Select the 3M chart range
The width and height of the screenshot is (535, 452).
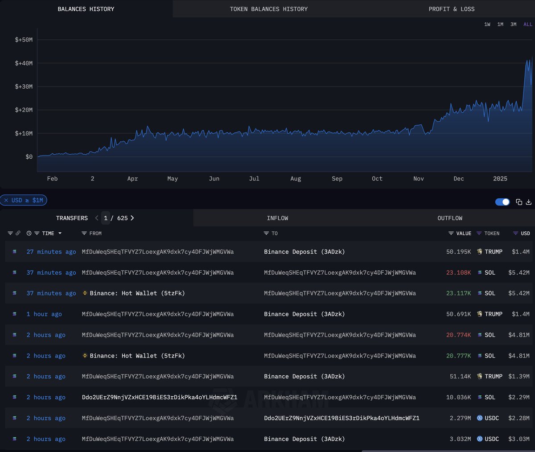[514, 25]
